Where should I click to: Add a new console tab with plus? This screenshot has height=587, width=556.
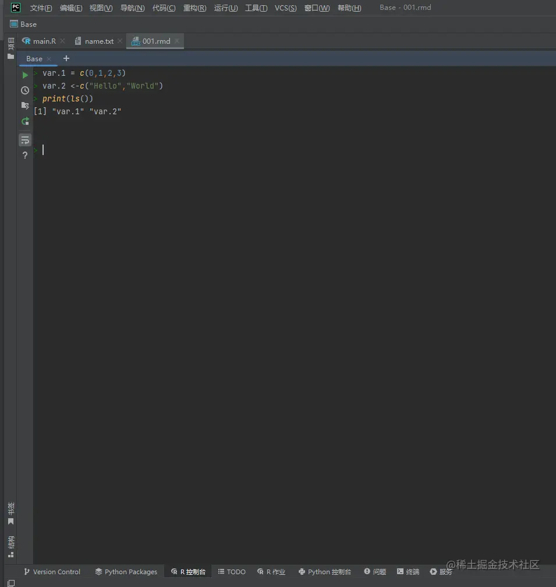(66, 58)
